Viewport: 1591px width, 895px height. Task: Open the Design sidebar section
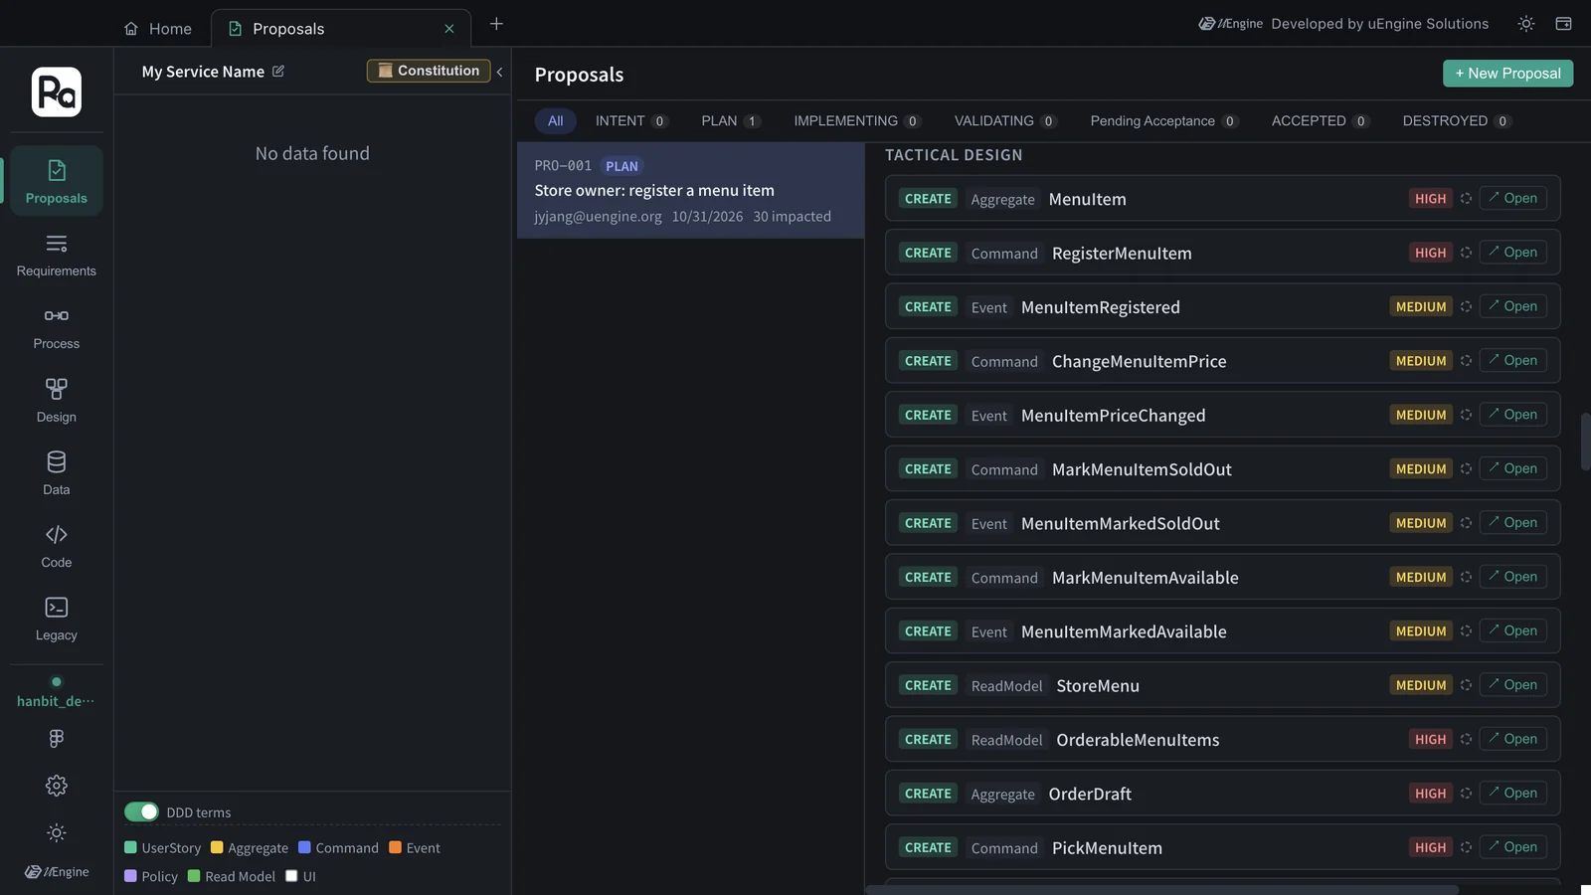57,400
